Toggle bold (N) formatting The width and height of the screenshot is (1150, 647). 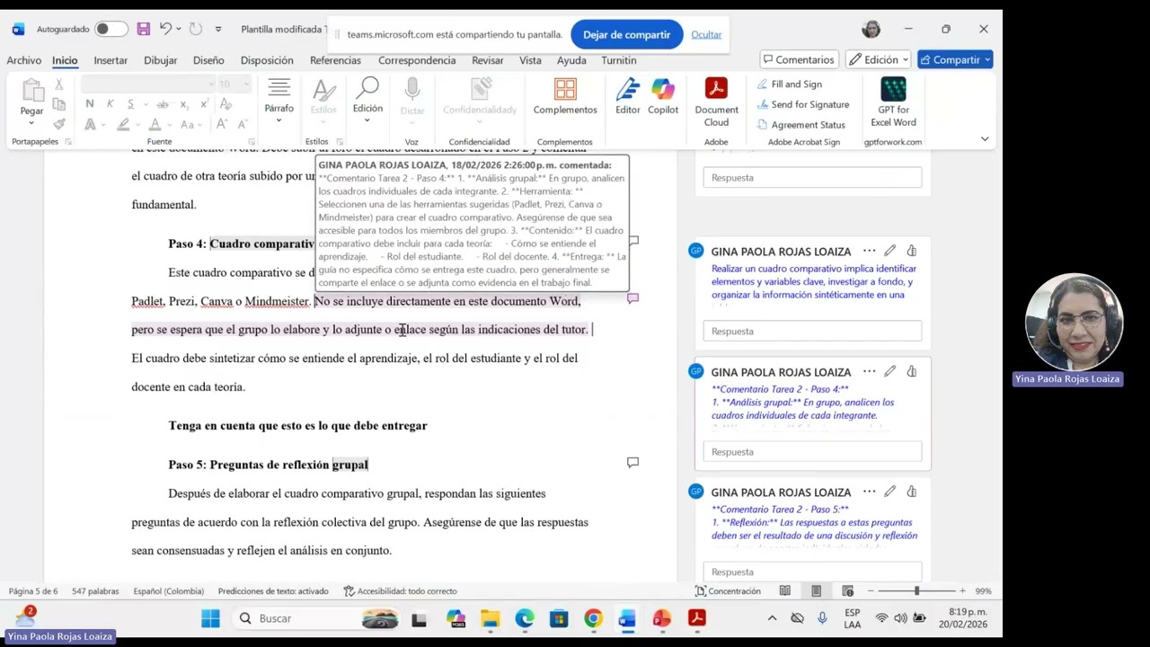90,104
